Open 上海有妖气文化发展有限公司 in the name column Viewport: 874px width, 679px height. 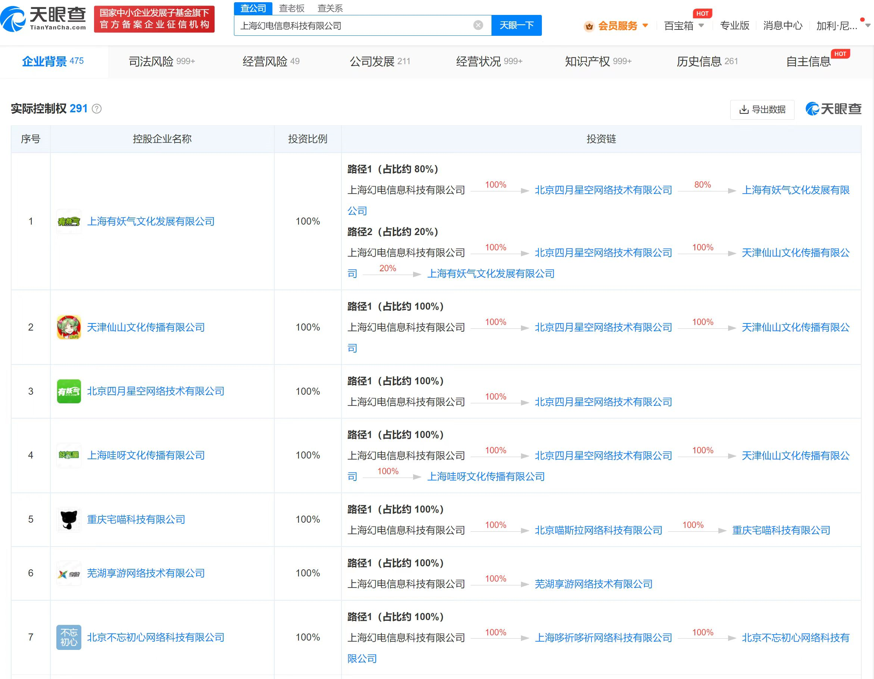click(x=151, y=221)
